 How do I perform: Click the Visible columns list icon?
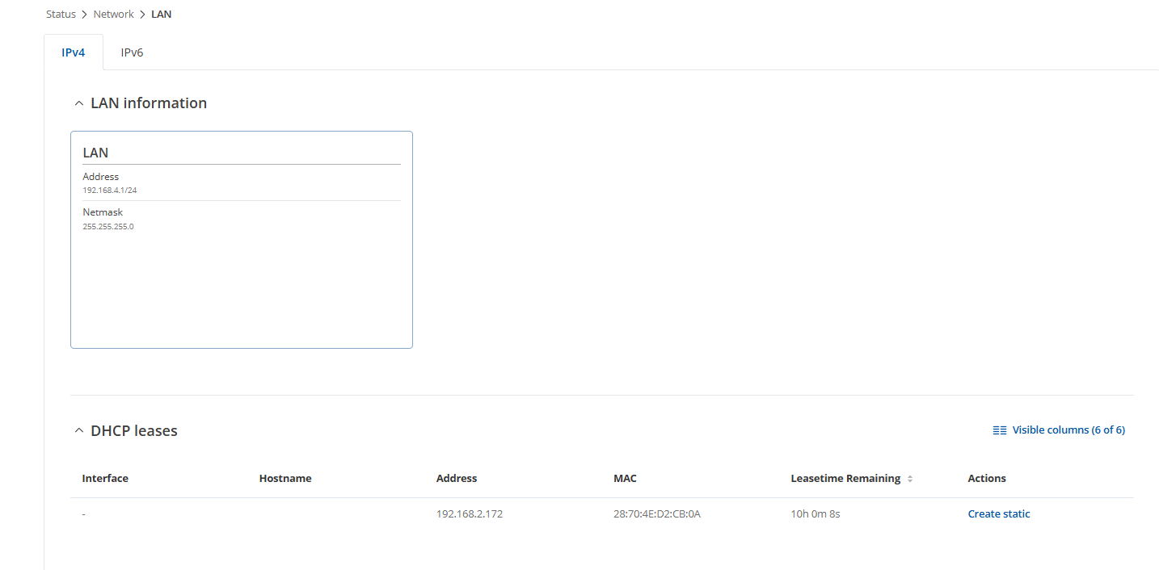point(1000,430)
